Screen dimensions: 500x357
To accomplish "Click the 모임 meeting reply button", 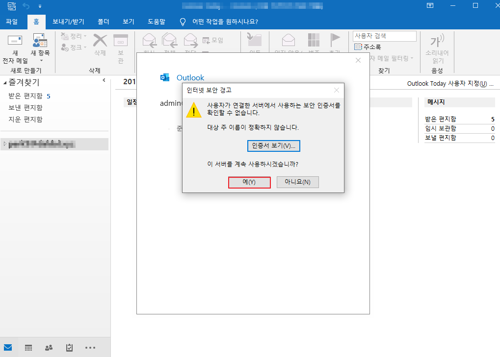I will pos(212,40).
